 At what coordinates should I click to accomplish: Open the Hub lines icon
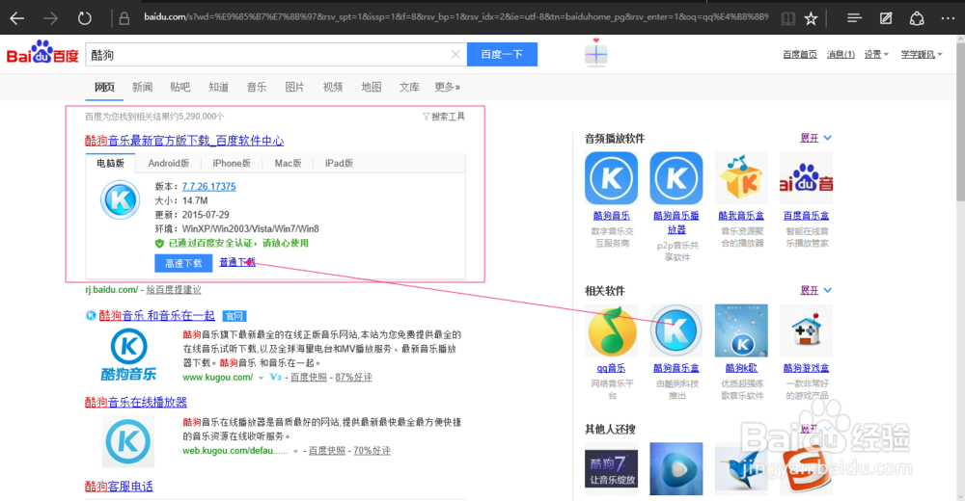pos(854,18)
